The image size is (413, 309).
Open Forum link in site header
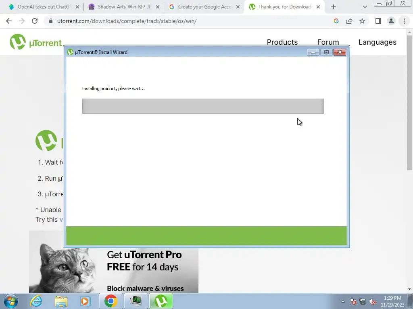328,42
